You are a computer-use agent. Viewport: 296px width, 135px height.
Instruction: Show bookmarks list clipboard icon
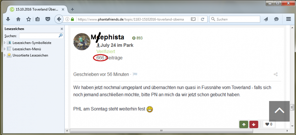click(38, 19)
